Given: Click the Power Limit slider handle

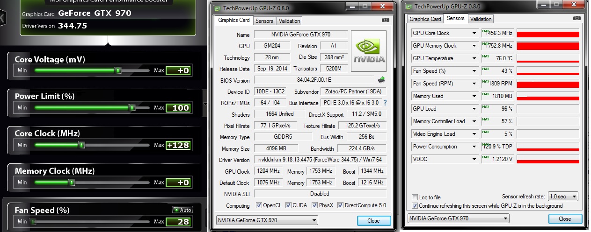Looking at the screenshot, I should (132, 107).
